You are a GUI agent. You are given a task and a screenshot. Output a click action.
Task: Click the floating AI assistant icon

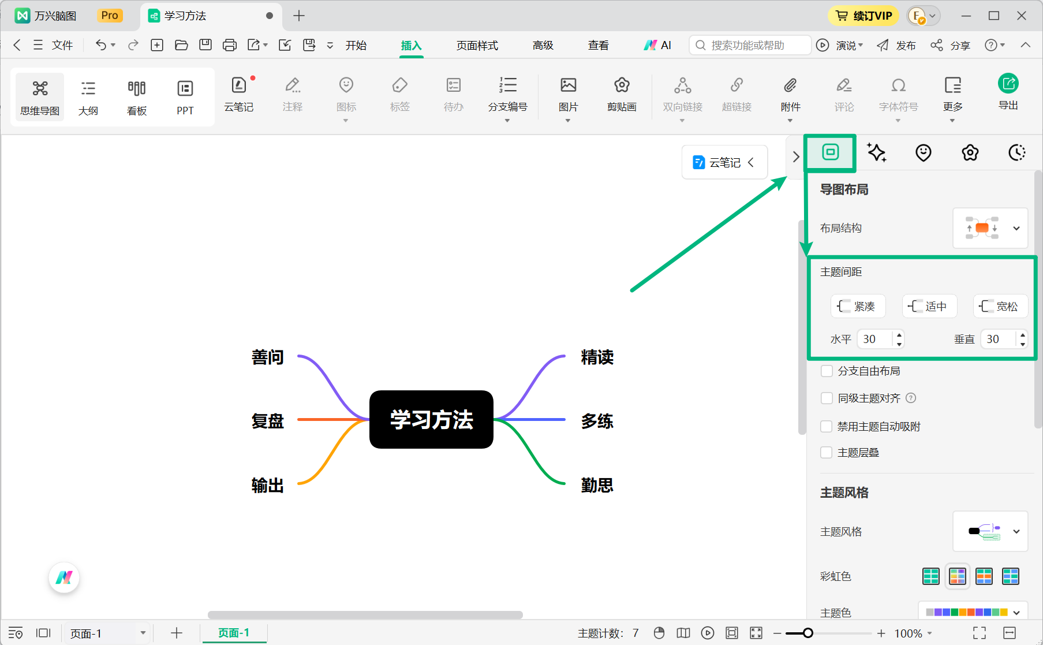[64, 577]
